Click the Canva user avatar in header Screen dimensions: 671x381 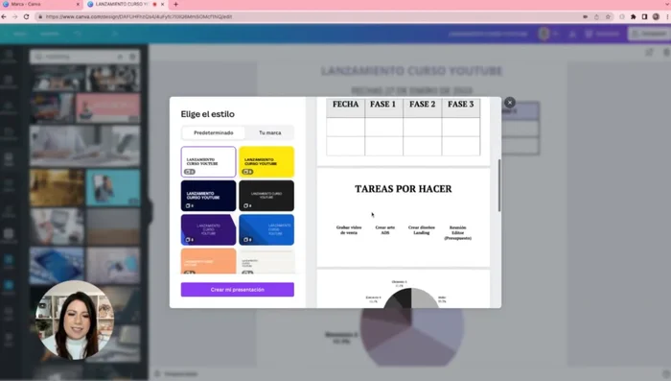click(544, 34)
